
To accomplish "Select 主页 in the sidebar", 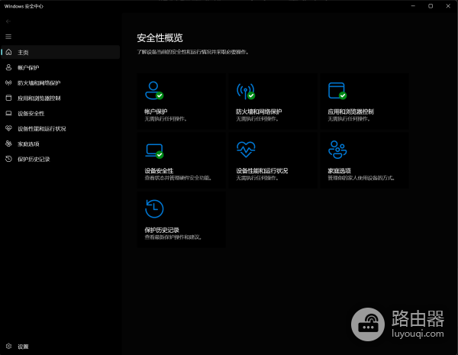I will click(60, 52).
